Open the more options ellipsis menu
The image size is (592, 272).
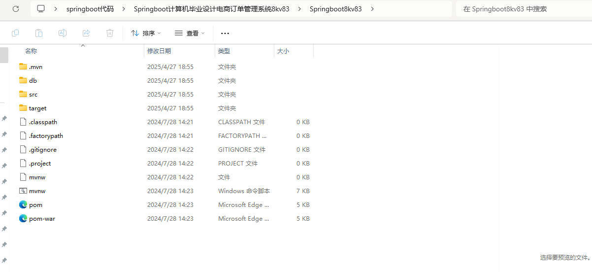coord(225,34)
